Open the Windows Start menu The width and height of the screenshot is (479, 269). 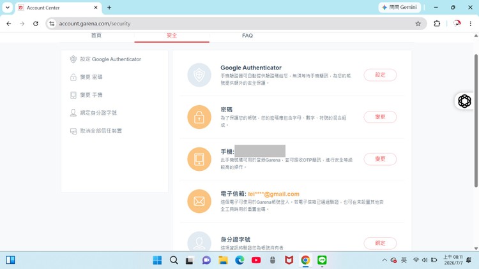click(x=157, y=260)
